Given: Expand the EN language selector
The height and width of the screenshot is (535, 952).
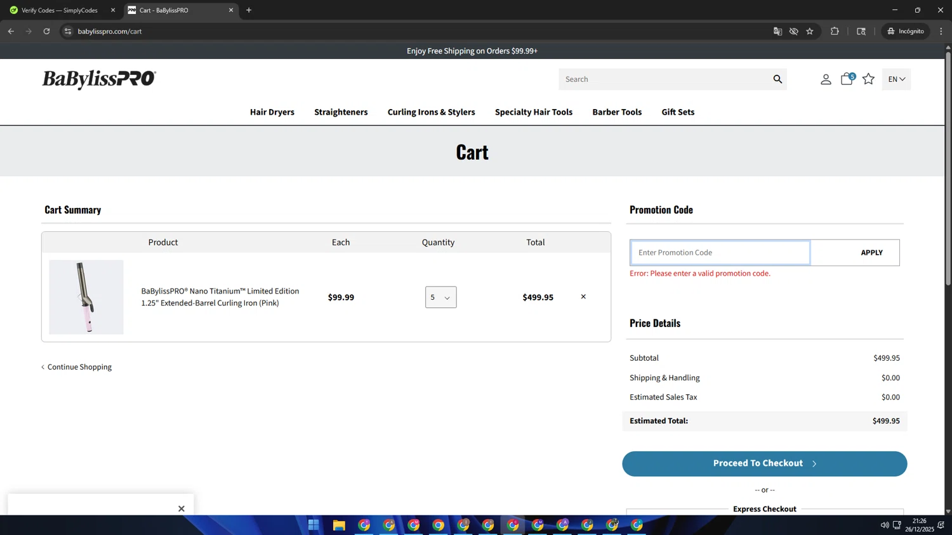Looking at the screenshot, I should (x=896, y=79).
